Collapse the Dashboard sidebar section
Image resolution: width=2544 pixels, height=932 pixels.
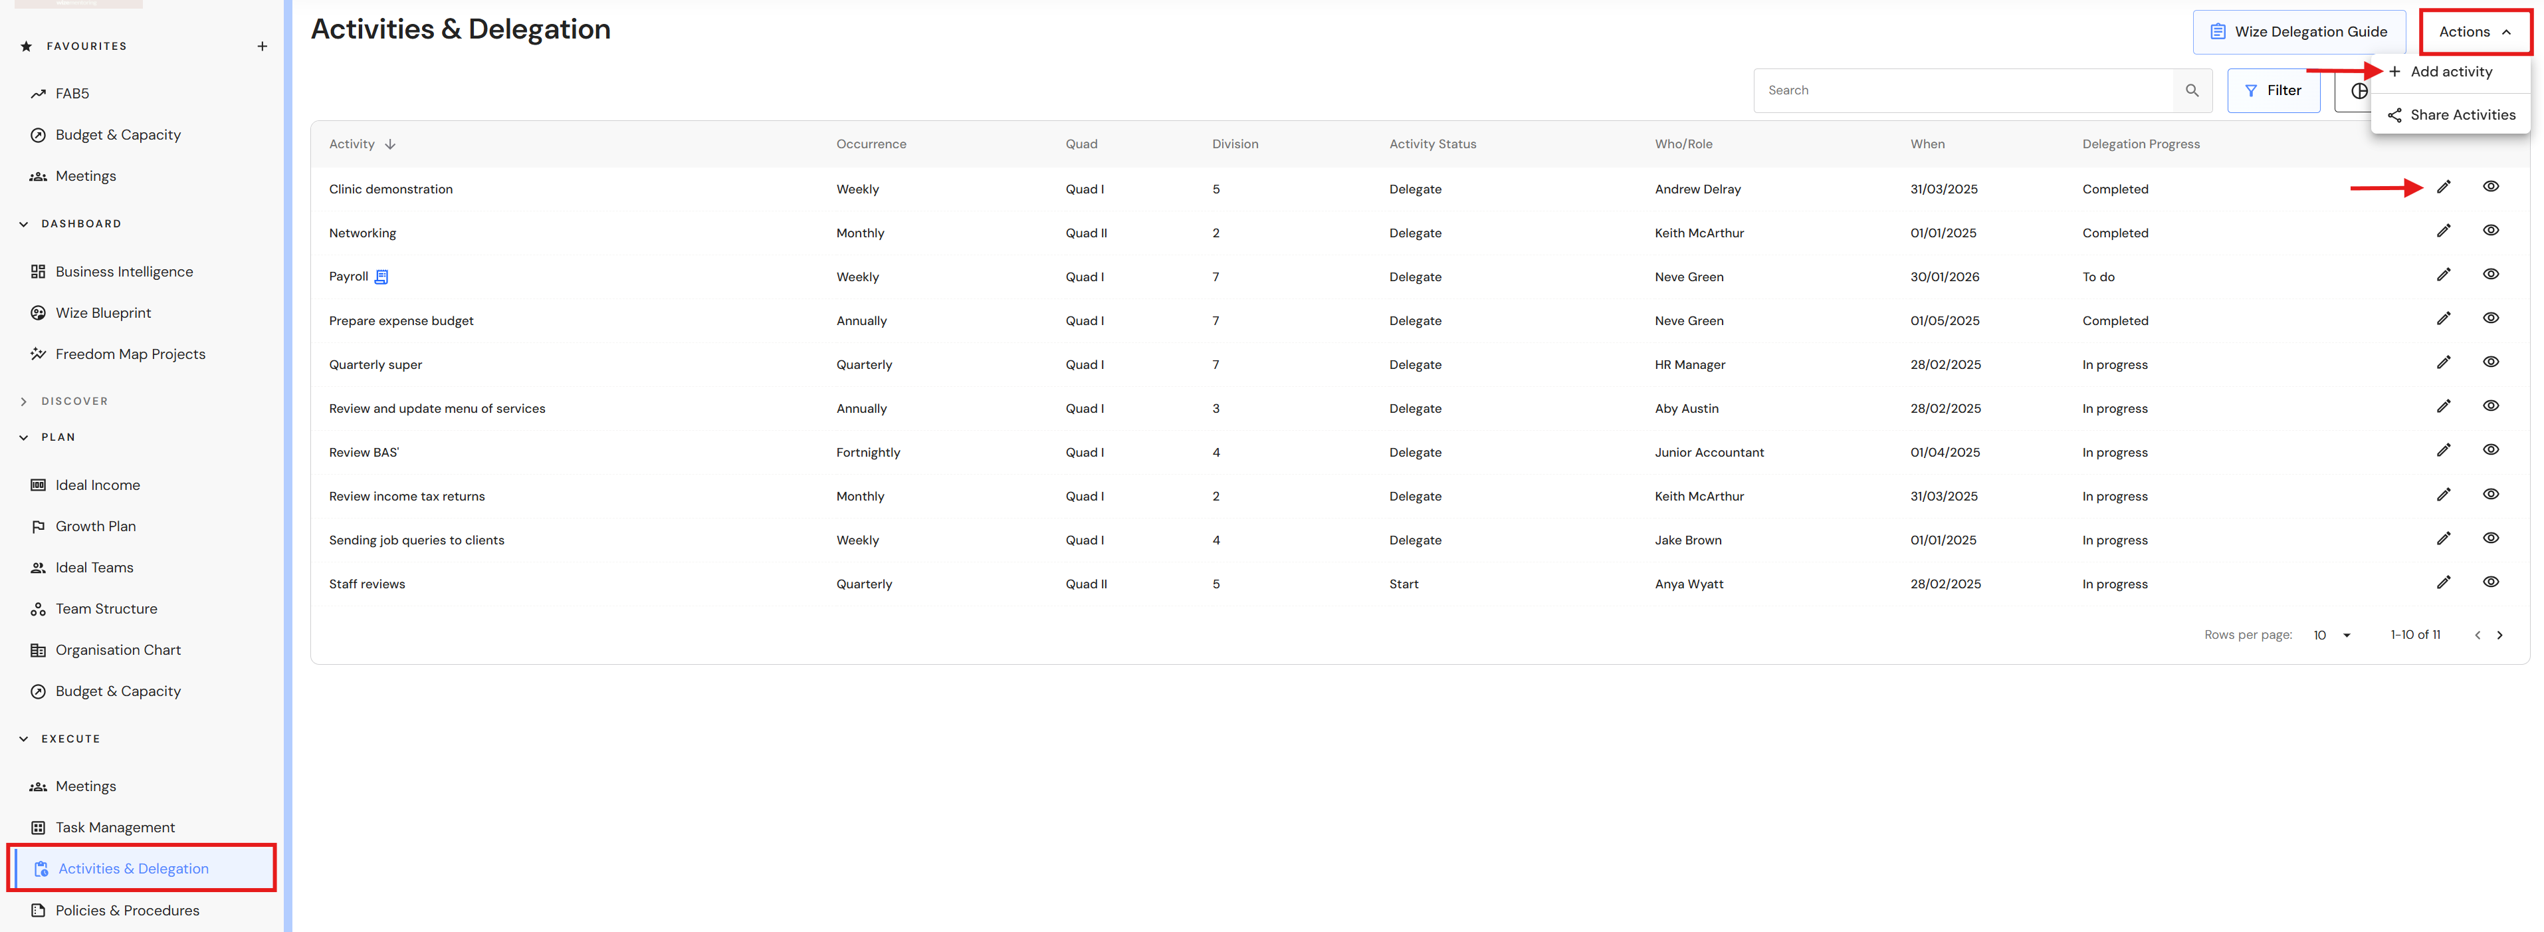(24, 224)
